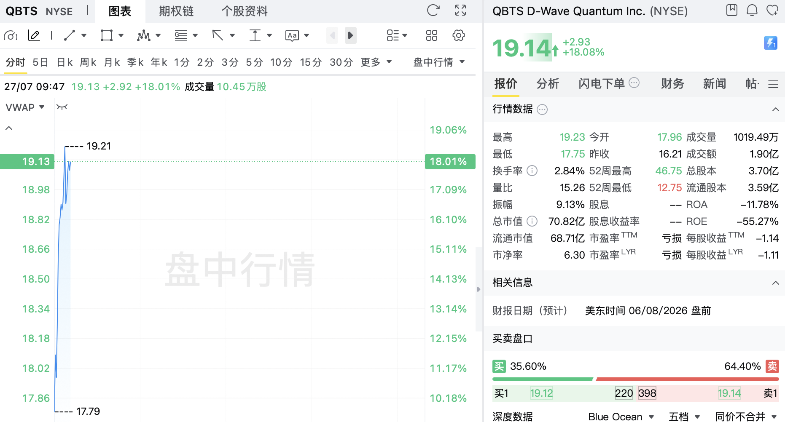This screenshot has height=422, width=785.
Task: Add QBTS to watchlist with heart icon
Action: coord(772,10)
